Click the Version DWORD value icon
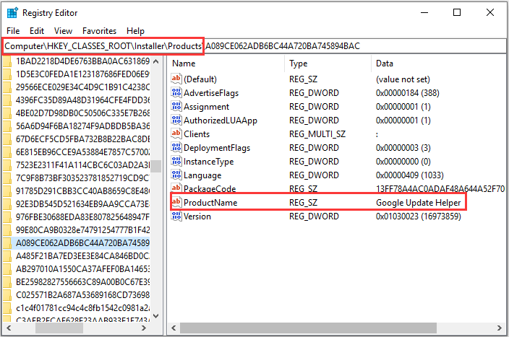This screenshot has width=509, height=337. coord(176,216)
